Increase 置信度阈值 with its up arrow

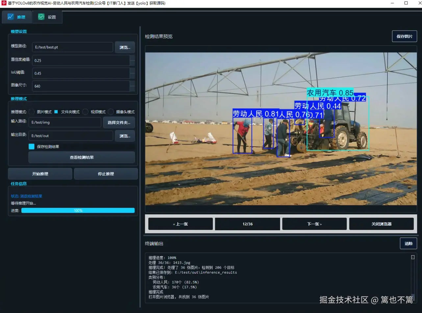pyautogui.click(x=132, y=58)
